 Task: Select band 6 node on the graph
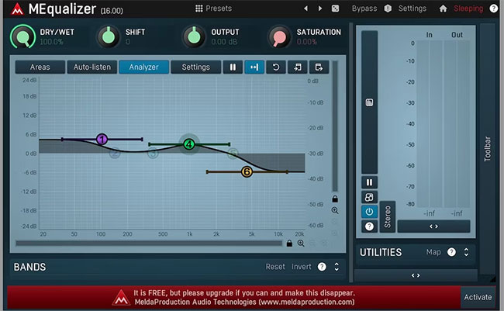click(x=247, y=171)
